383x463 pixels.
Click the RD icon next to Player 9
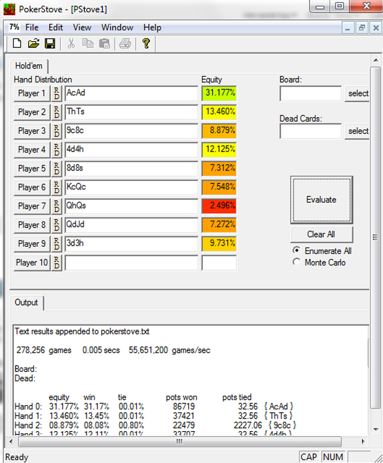point(57,243)
